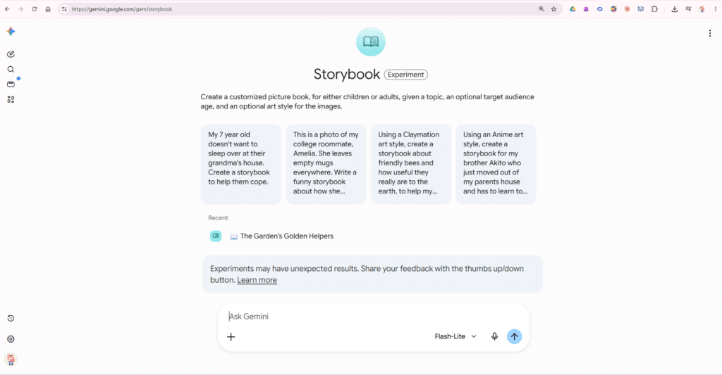Click the orange starburst extension icon
This screenshot has width=722, height=375.
point(627,9)
